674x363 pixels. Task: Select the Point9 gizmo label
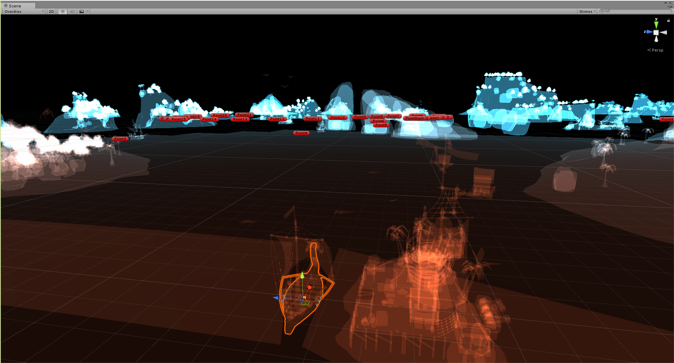coord(360,117)
